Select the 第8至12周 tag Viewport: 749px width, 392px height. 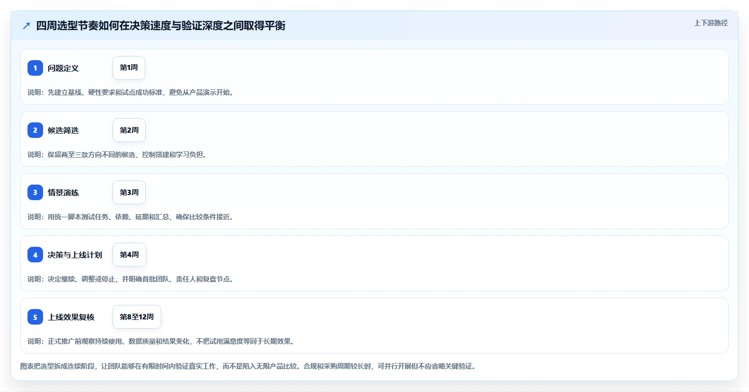point(137,317)
